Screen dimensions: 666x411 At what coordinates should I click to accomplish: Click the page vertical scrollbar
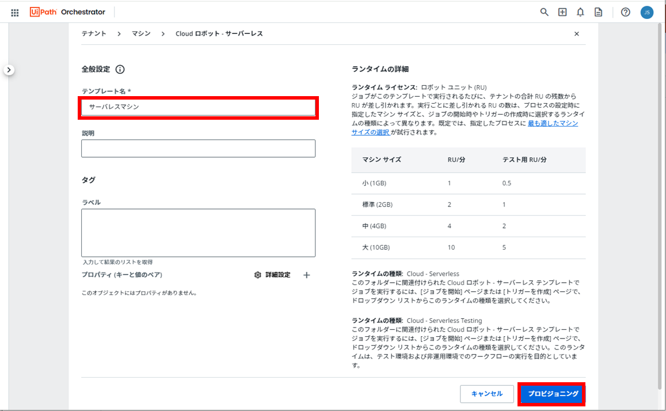[659, 206]
